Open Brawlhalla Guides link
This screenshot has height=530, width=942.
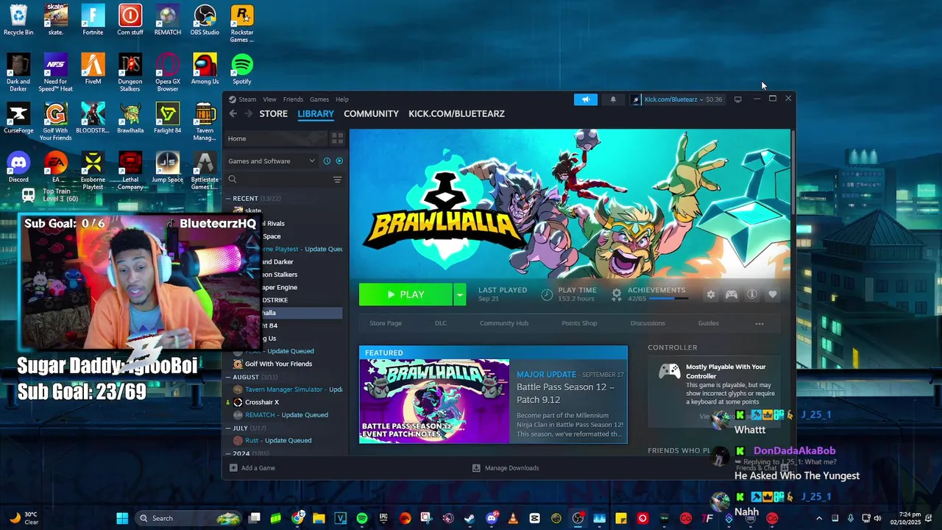708,323
